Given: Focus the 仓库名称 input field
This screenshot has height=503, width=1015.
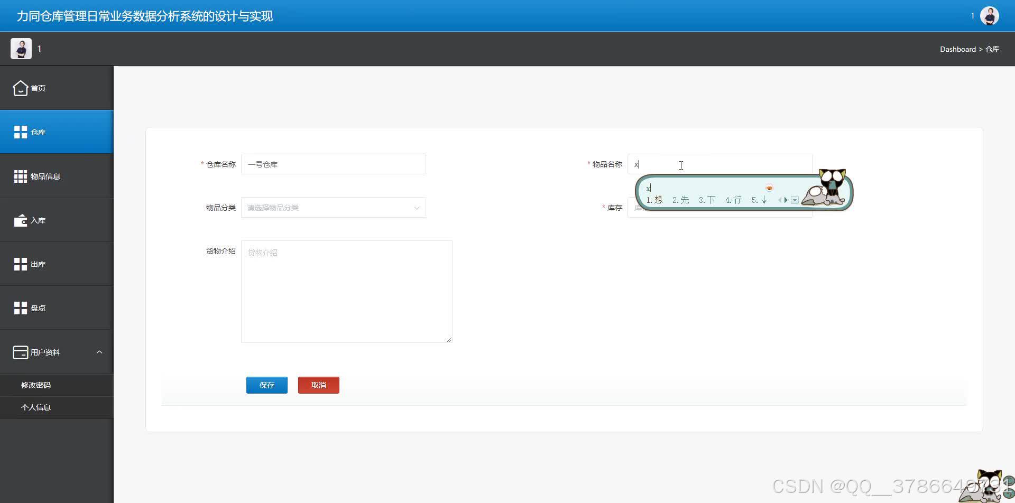Looking at the screenshot, I should pyautogui.click(x=334, y=164).
